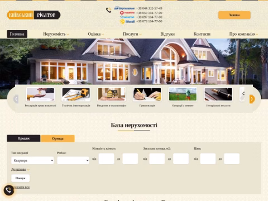Expand the Про компанію menu
The image size is (268, 201).
(x=243, y=34)
